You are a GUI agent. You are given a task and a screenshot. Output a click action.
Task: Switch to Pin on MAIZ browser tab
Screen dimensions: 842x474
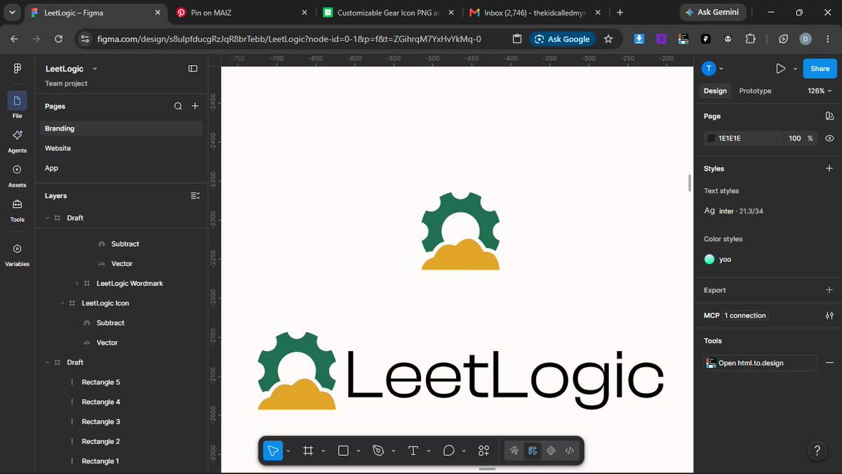[x=241, y=13]
